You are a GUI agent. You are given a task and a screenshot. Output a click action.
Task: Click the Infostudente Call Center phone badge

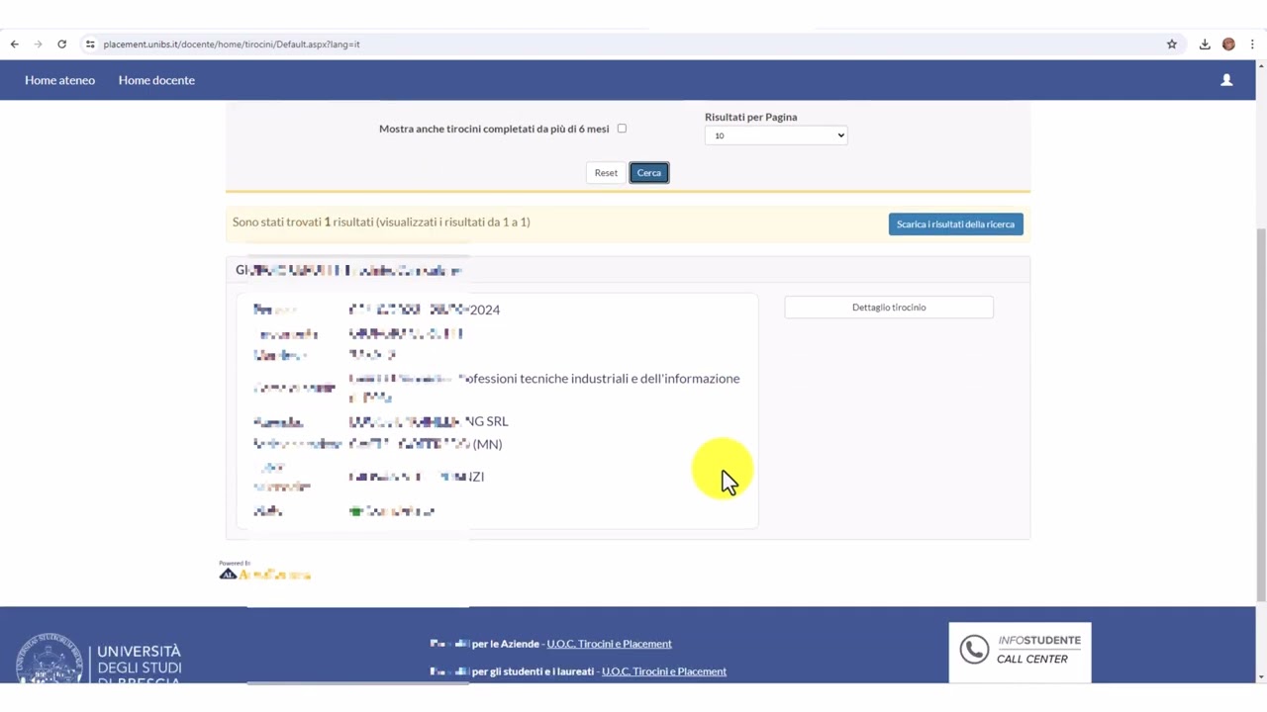tap(1020, 651)
